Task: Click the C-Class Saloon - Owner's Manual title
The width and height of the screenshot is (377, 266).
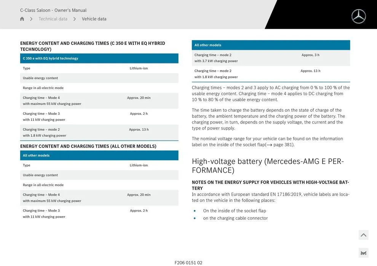Action: point(53,10)
